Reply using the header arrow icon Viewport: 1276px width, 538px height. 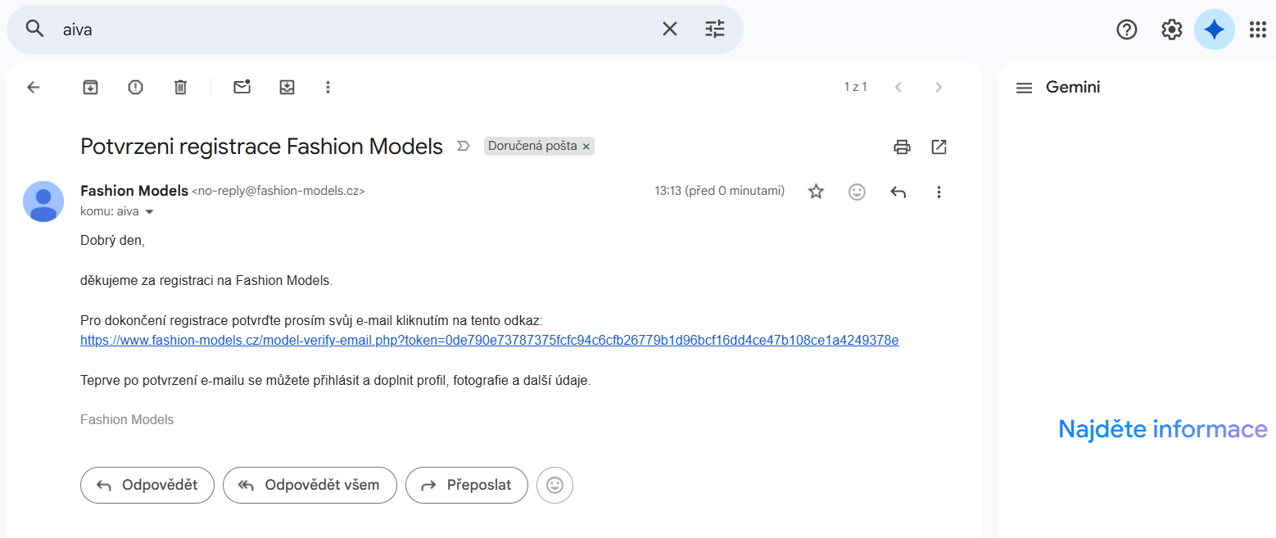click(898, 192)
